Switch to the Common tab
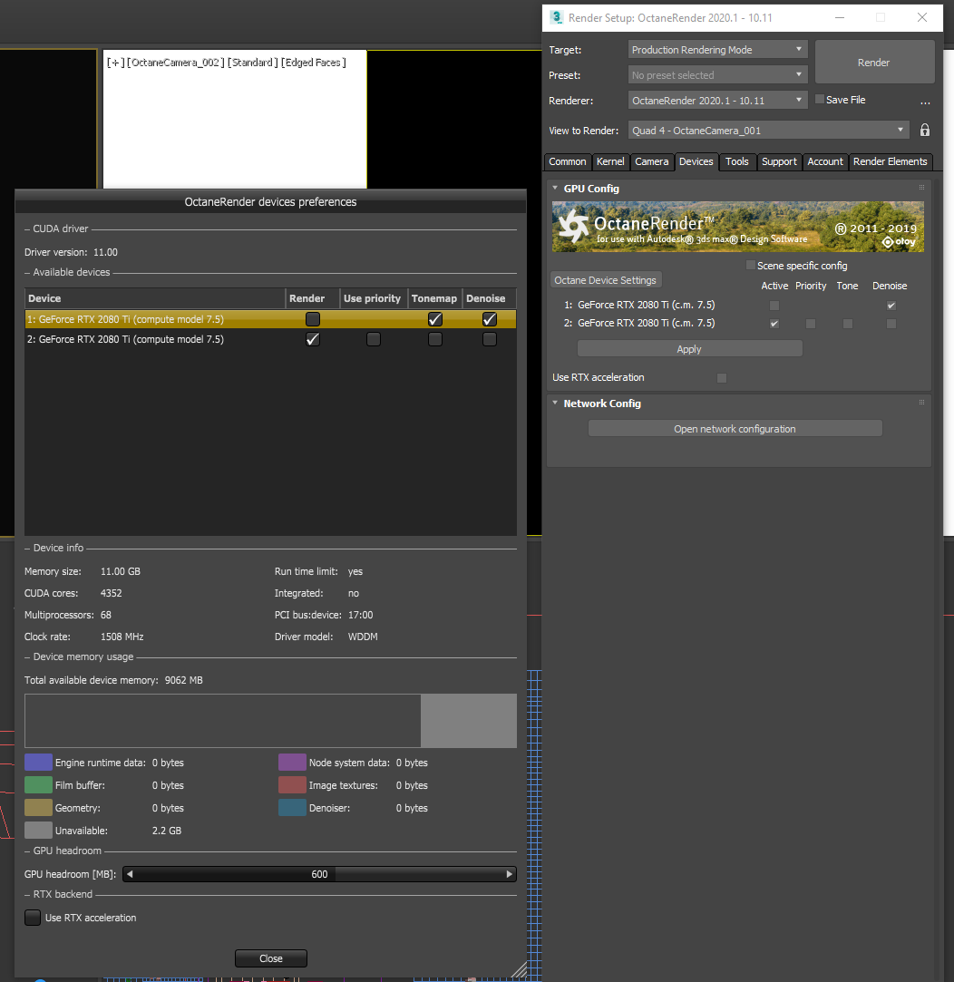Viewport: 954px width, 982px height. tap(568, 161)
